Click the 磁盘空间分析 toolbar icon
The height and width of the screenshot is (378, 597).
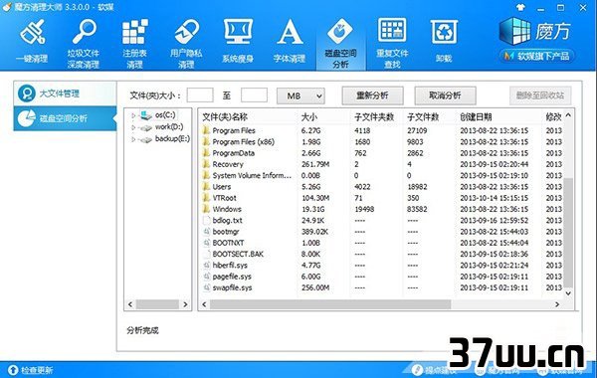(x=340, y=31)
